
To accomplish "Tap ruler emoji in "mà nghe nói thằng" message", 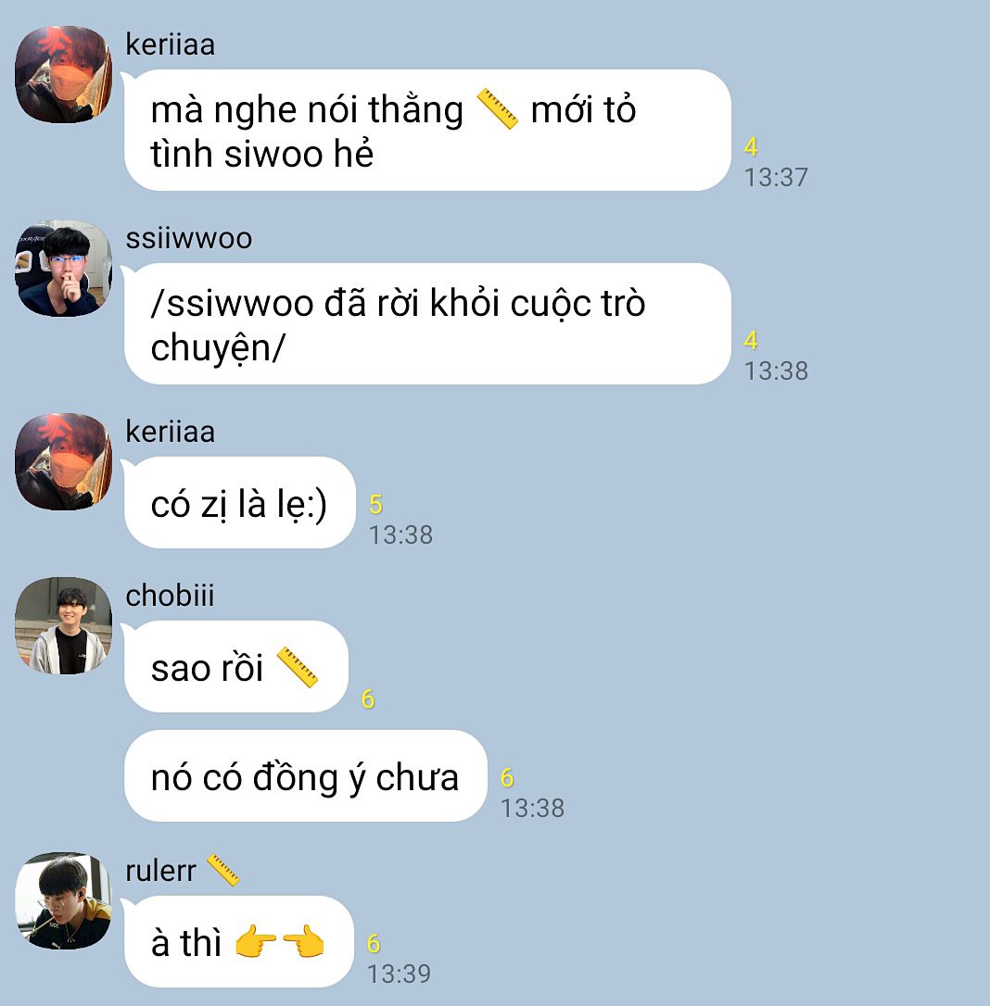I will [x=497, y=109].
